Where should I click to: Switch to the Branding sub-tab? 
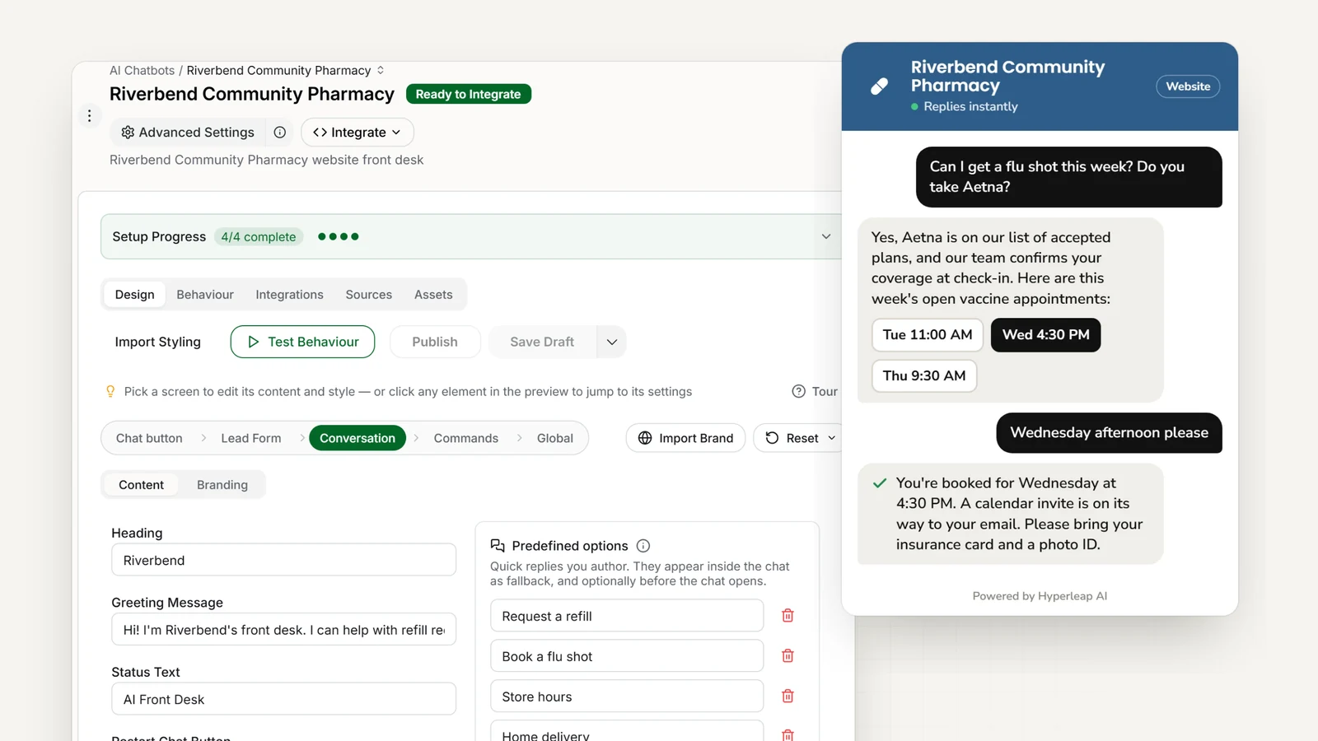(x=222, y=485)
